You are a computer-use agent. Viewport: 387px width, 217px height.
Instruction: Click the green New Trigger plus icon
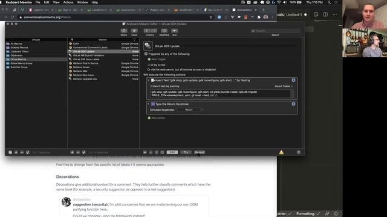point(149,59)
